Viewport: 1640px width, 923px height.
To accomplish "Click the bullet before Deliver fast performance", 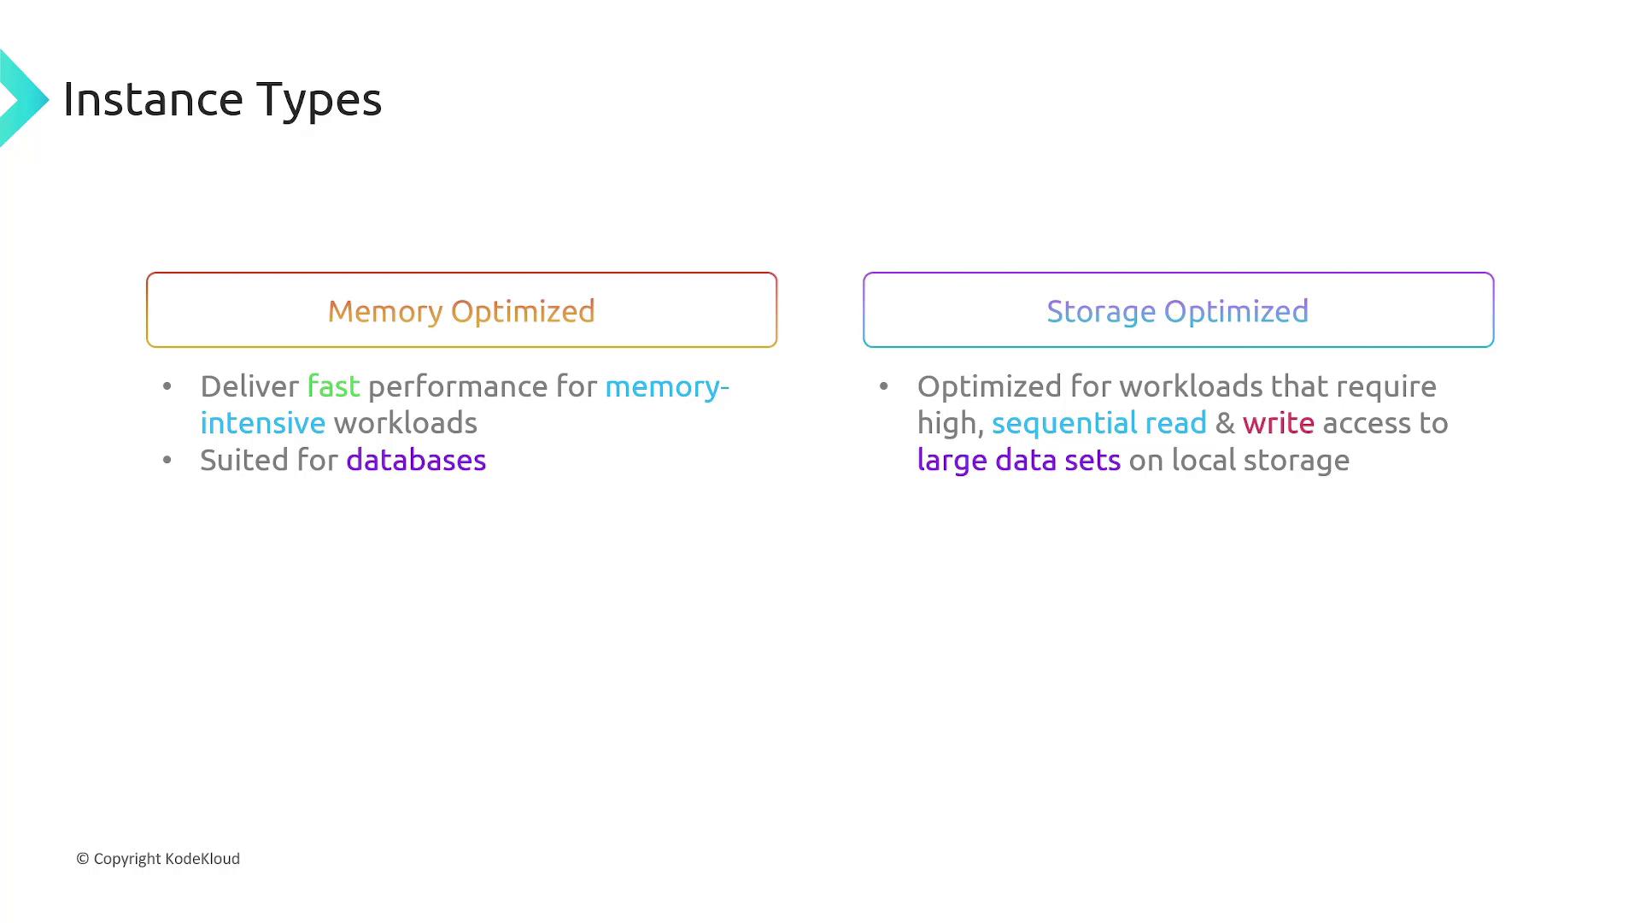I will (x=167, y=386).
